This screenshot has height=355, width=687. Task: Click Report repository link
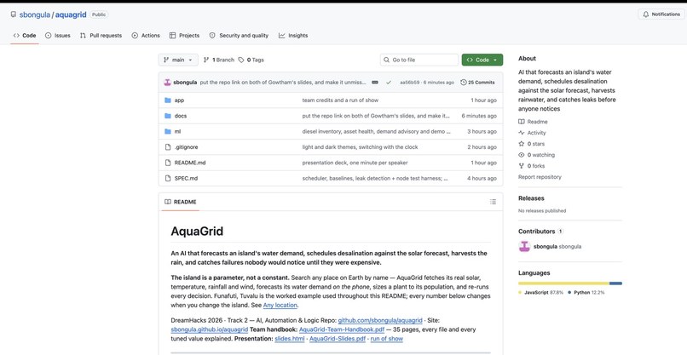click(540, 177)
